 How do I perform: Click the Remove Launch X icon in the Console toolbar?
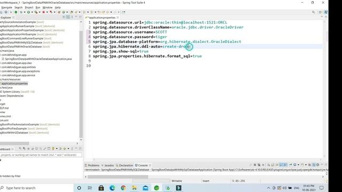point(255,165)
